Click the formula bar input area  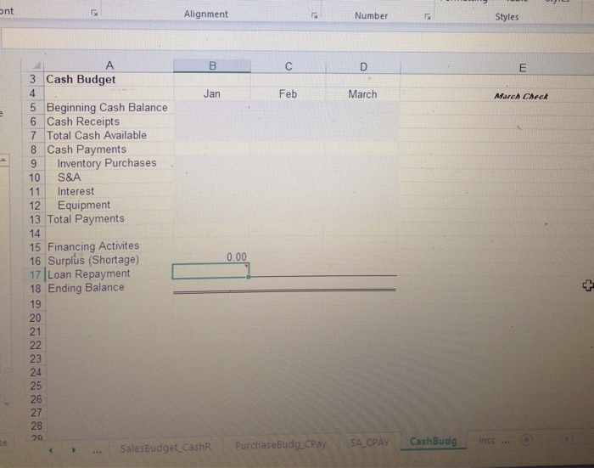(297, 39)
